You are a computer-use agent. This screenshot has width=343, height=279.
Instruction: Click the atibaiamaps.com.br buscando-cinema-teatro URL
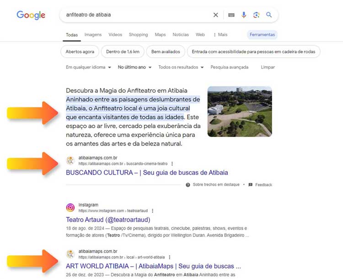tap(123, 164)
